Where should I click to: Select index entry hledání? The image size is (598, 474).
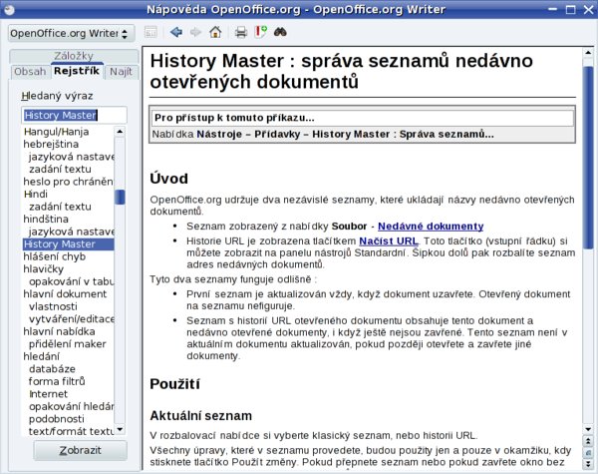click(x=42, y=356)
